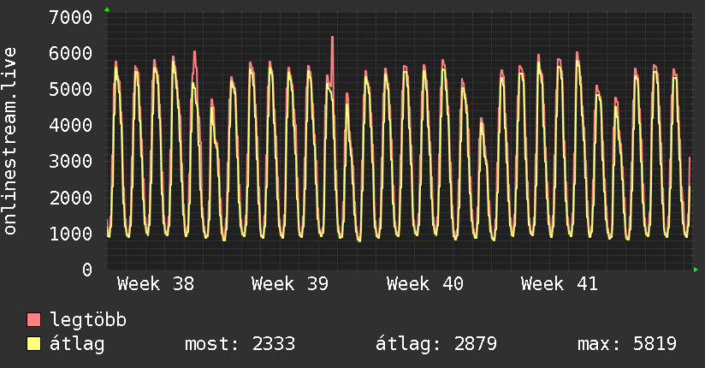Click the átlag: 2879 average statistic
Viewport: 705px width, 368px height.
tap(436, 344)
